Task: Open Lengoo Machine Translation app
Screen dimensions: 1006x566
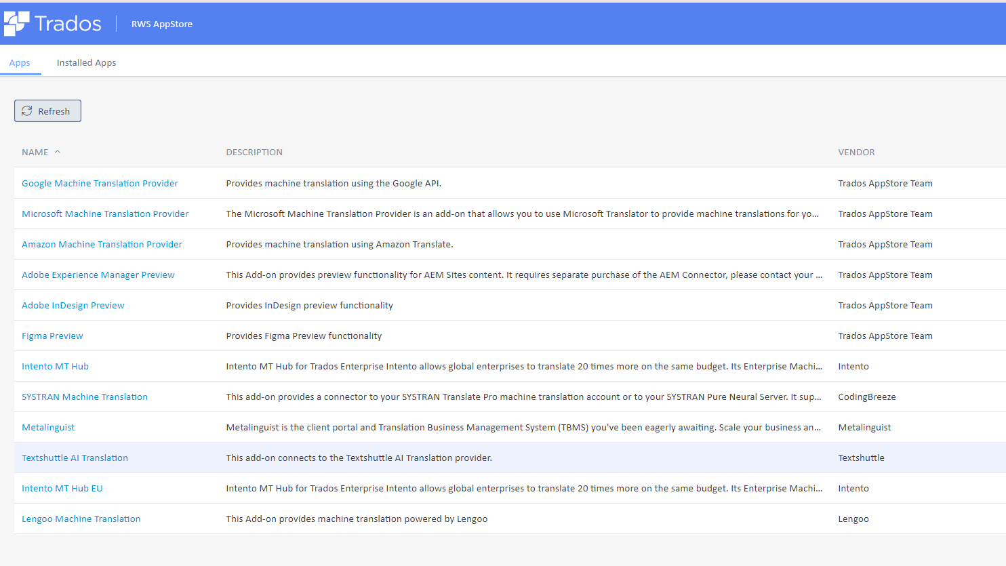Action: point(81,519)
